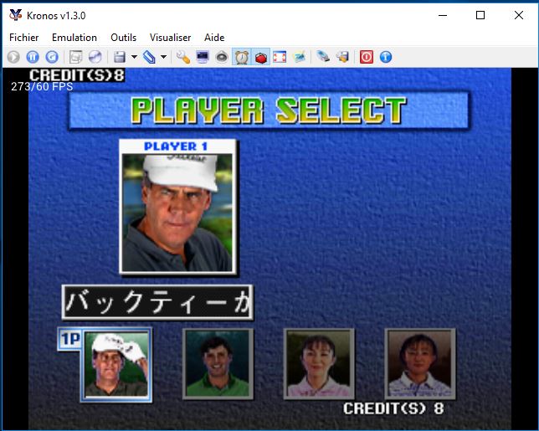The image size is (539, 431).
Task: Click the gray speaker sound icon
Action: coord(222,57)
